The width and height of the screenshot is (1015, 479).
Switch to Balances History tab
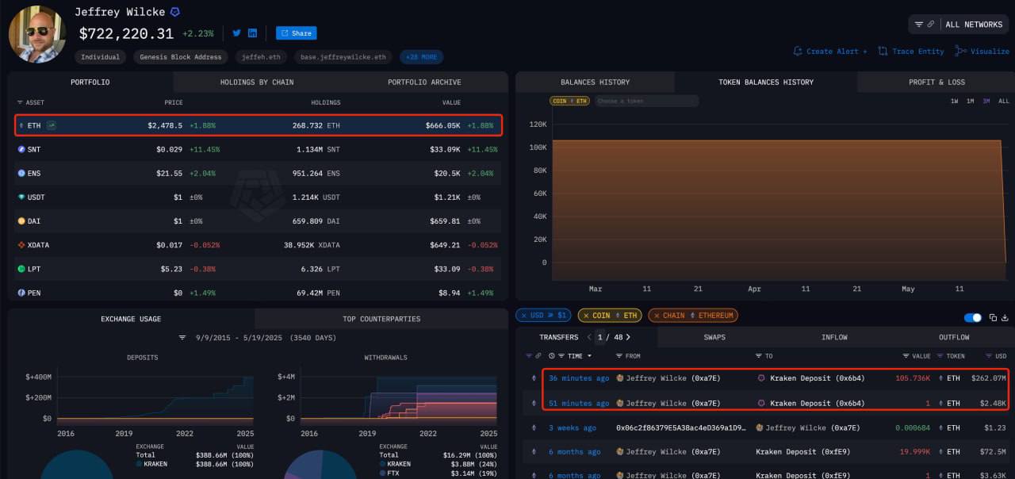click(x=595, y=82)
